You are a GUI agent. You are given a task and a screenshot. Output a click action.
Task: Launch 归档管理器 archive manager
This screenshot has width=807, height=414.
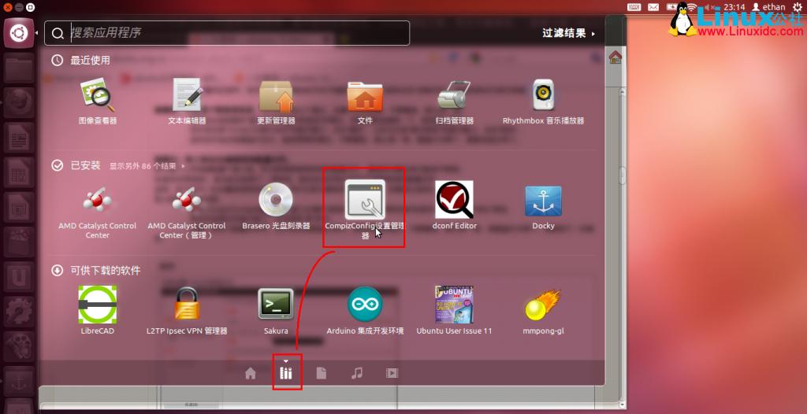pos(454,102)
